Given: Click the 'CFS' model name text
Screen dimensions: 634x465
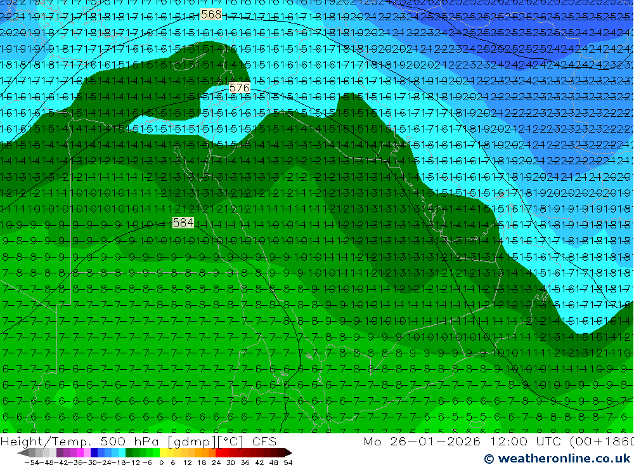Looking at the screenshot, I should pyautogui.click(x=264, y=441).
